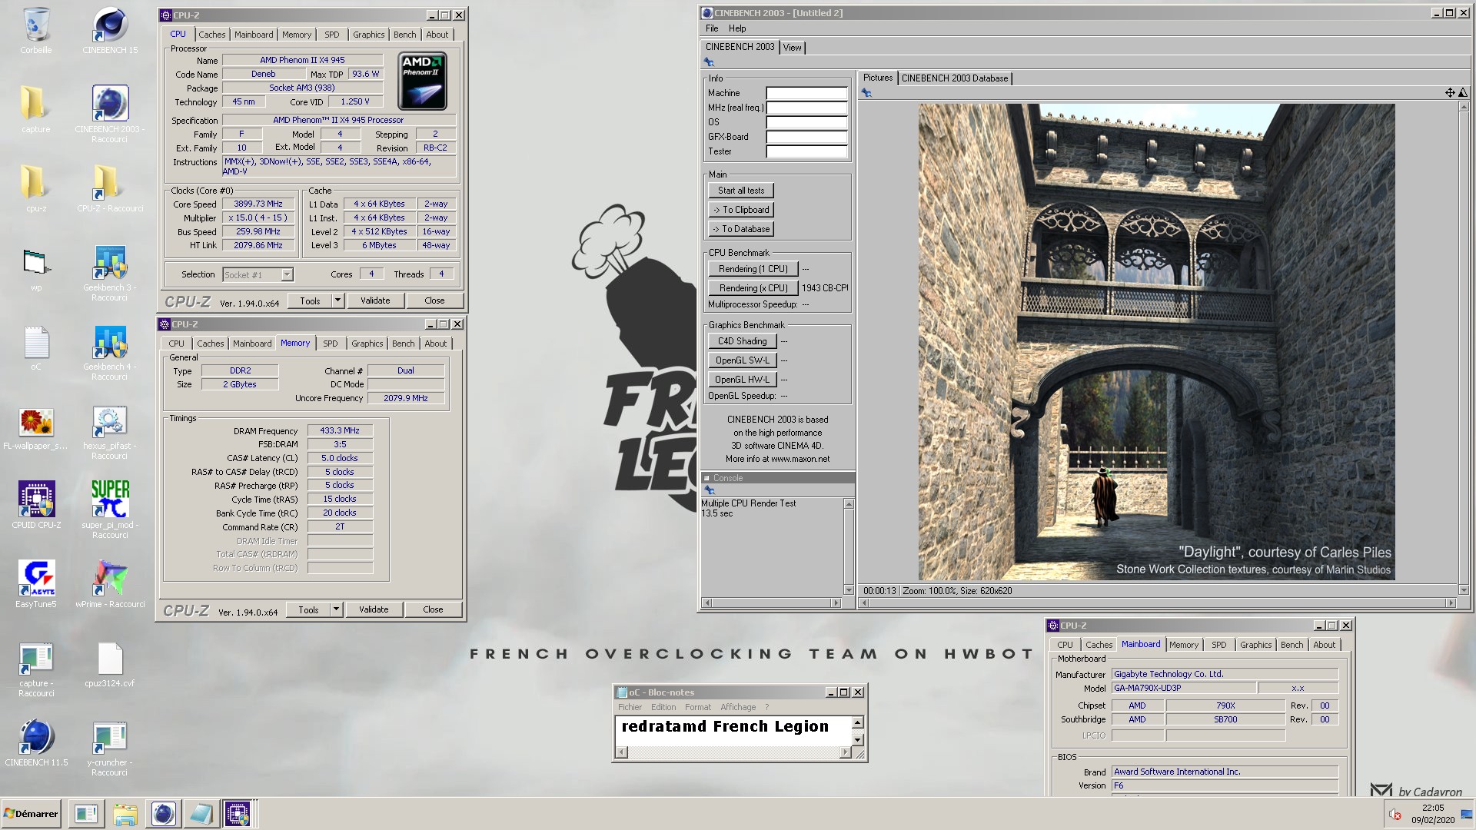Click the Machine input field
Image resolution: width=1476 pixels, height=830 pixels.
pyautogui.click(x=806, y=93)
